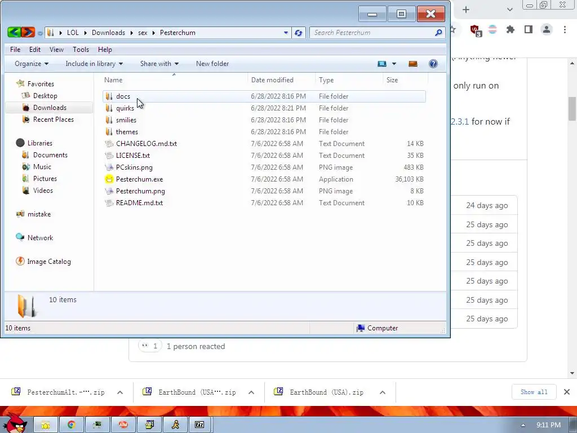Open the Tools menu

[81, 50]
